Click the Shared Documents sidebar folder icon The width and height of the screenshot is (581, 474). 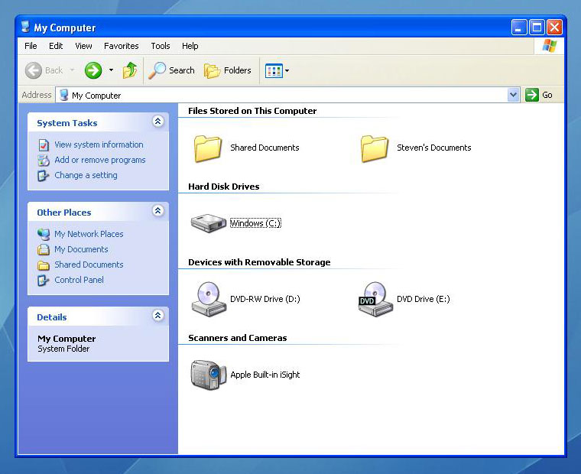(x=44, y=265)
